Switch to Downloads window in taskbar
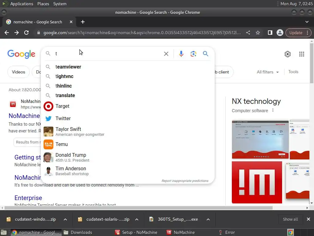 click(78, 232)
